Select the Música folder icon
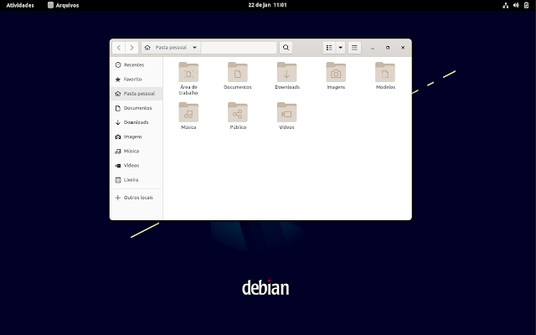This screenshot has height=335, width=536. 188,112
